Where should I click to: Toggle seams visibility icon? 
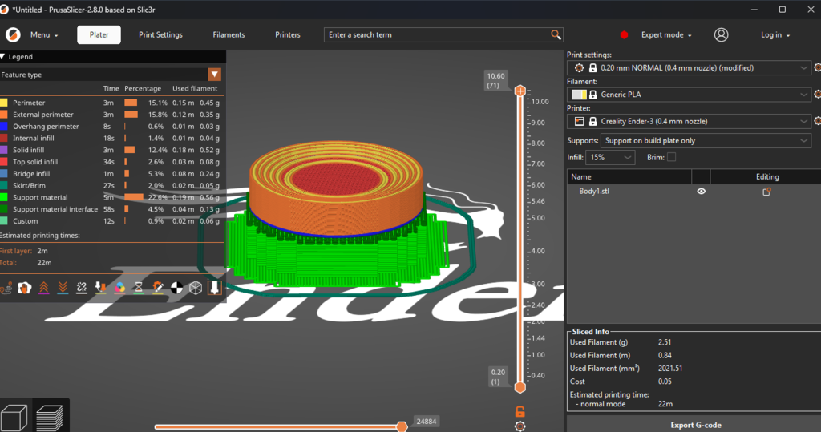[82, 288]
